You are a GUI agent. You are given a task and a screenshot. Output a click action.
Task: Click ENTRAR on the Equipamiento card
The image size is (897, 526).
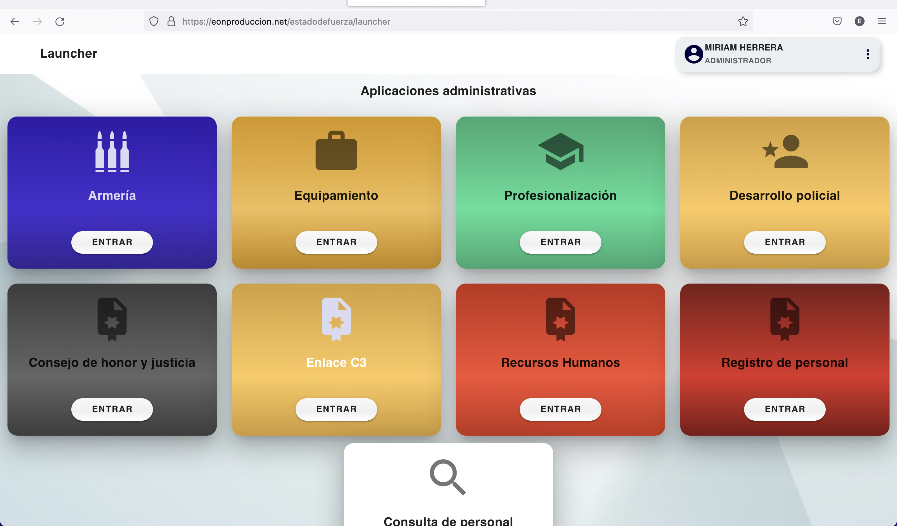coord(336,242)
